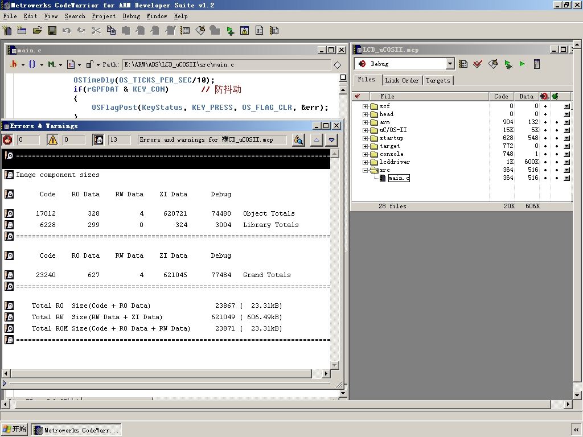Click the file Path field in editor
This screenshot has width=583, height=437.
click(x=227, y=65)
